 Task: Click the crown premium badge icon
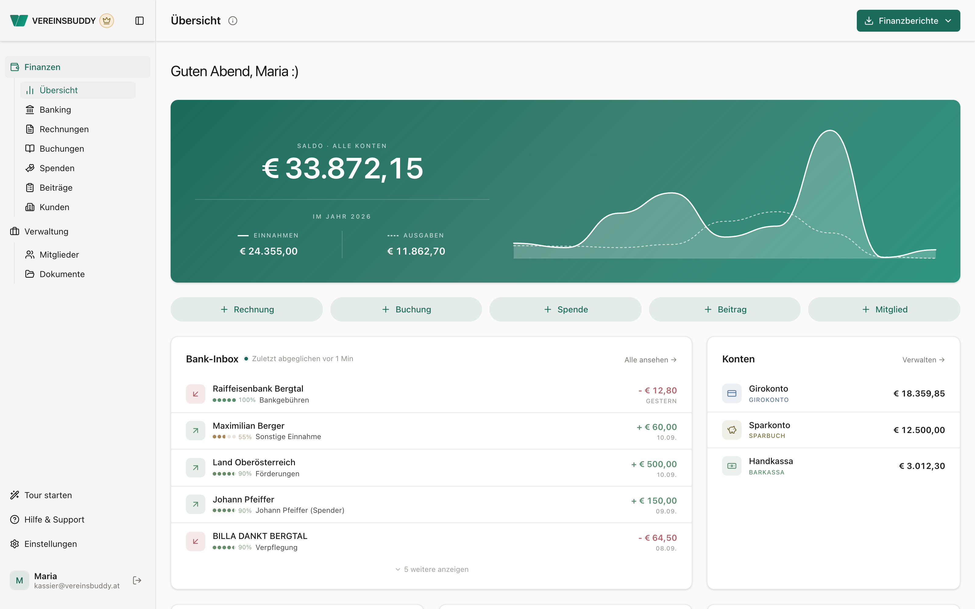[107, 20]
